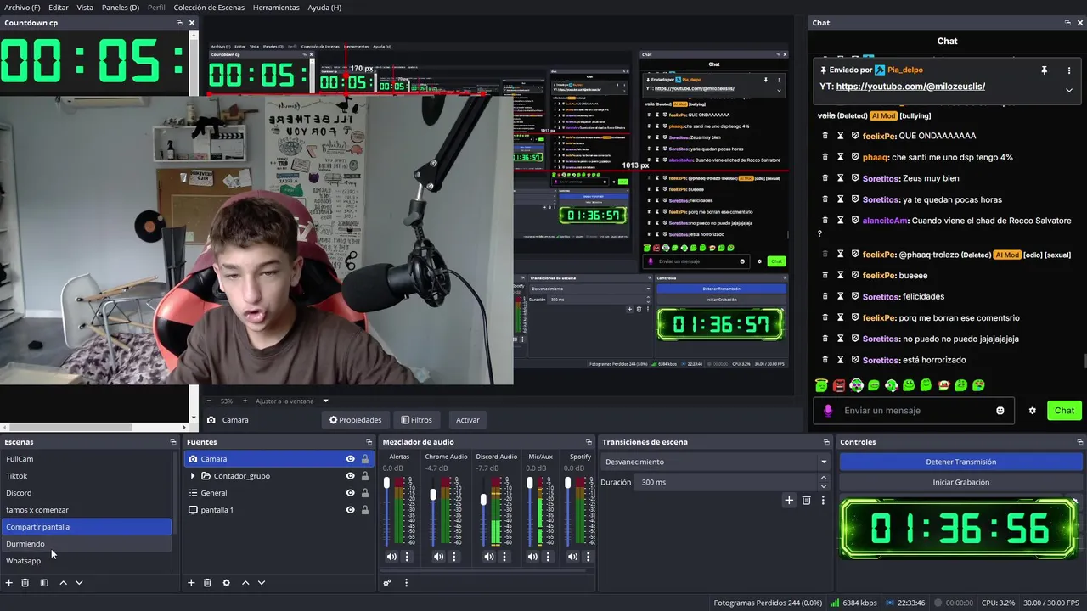Screen dimensions: 1087x611
Task: Open the Vista menu
Action: [85, 7]
